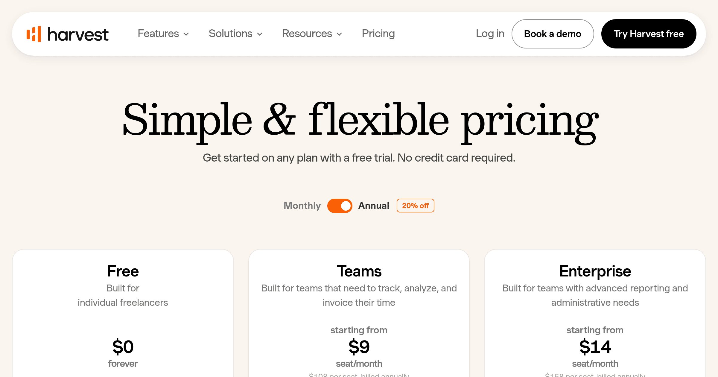
Task: Click the harvest wordmark in header
Action: point(78,34)
